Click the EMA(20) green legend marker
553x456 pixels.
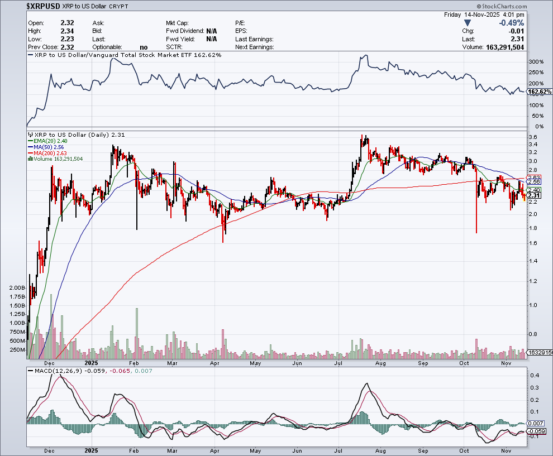tap(30, 141)
